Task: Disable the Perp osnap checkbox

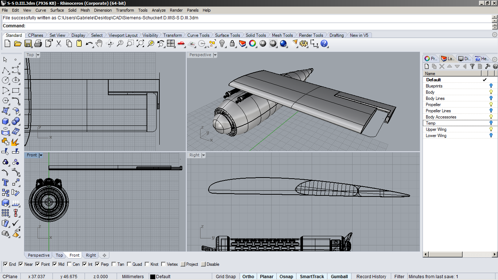Action: coord(97,264)
